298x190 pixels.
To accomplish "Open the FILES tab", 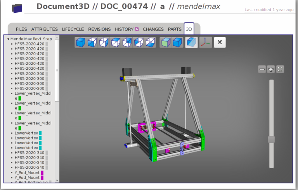I will (x=21, y=29).
